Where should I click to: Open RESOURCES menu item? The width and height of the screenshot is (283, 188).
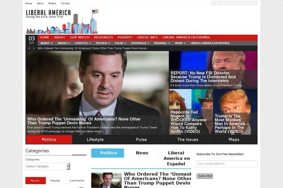click(103, 38)
